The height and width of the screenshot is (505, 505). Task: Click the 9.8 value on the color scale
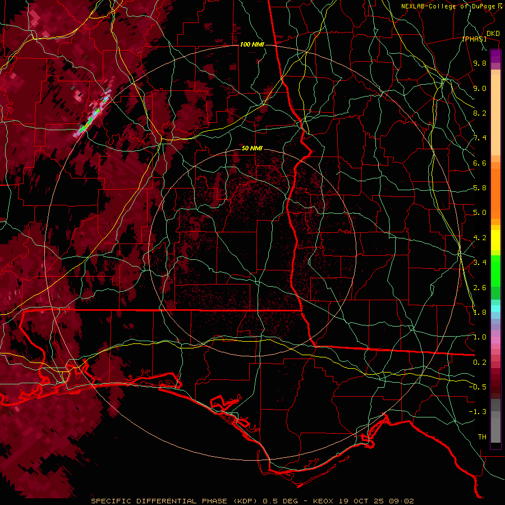pos(480,63)
